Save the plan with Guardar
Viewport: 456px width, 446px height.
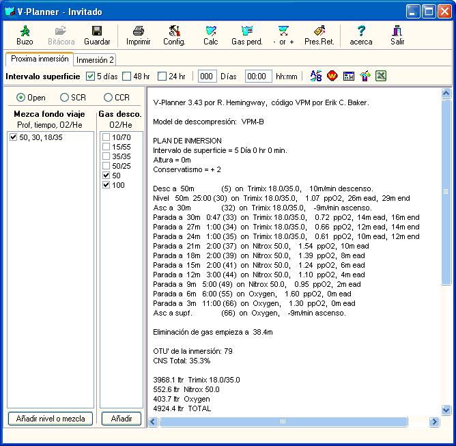[97, 36]
